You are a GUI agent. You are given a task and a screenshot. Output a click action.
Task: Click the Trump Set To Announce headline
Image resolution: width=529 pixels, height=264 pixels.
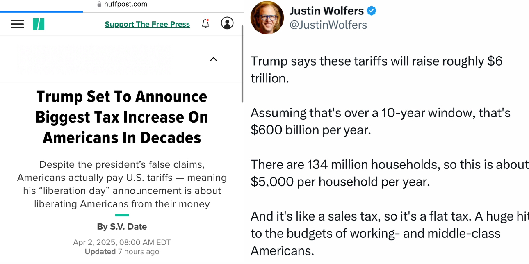pos(122,117)
